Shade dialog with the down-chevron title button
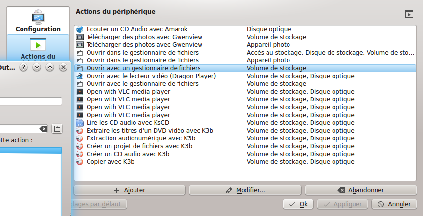423x216 pixels. click(x=36, y=68)
